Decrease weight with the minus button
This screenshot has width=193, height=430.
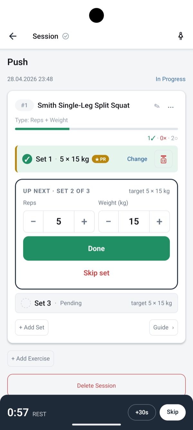coord(109,221)
